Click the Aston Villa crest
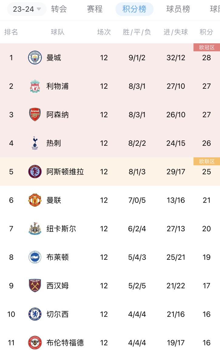Image resolution: width=220 pixels, height=353 pixels. (35, 172)
